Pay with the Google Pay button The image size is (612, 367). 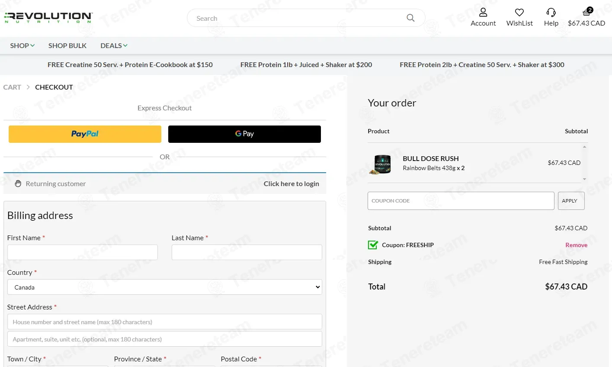[x=244, y=134]
